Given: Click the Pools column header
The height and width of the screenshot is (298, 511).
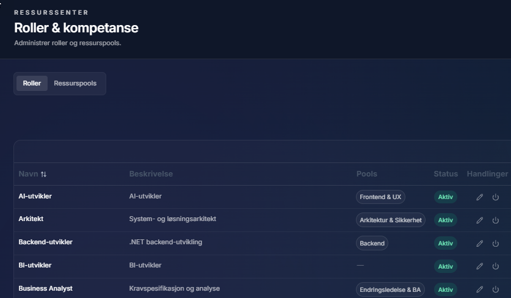Looking at the screenshot, I should tap(367, 174).
